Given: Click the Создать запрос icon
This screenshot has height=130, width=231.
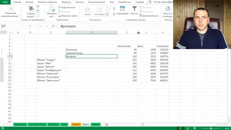Looking at the screenshot, I should pos(31,9).
